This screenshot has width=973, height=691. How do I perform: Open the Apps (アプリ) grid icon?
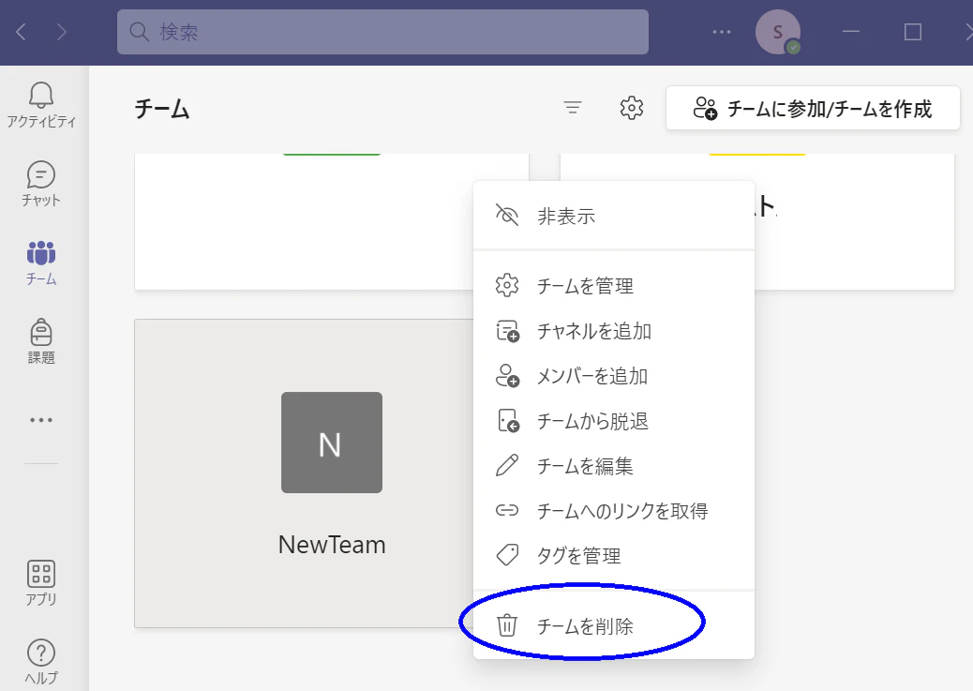41,581
